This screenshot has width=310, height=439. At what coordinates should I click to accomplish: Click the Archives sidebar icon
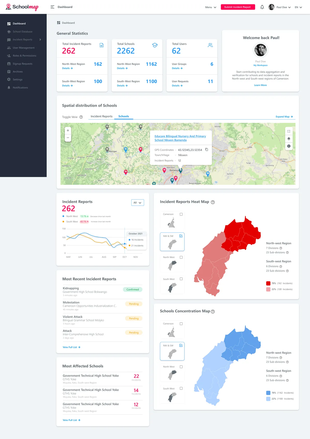(x=9, y=71)
